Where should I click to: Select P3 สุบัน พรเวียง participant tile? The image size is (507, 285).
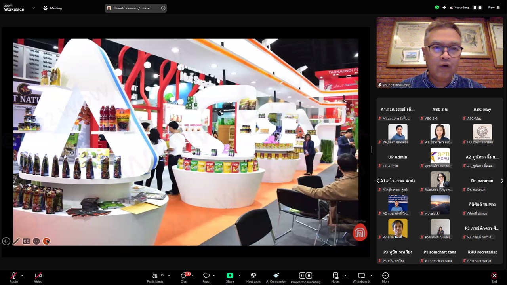point(398,253)
